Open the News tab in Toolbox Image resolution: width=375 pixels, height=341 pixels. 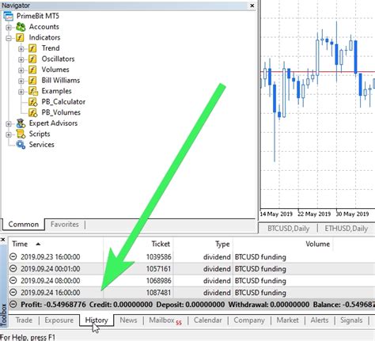128,320
